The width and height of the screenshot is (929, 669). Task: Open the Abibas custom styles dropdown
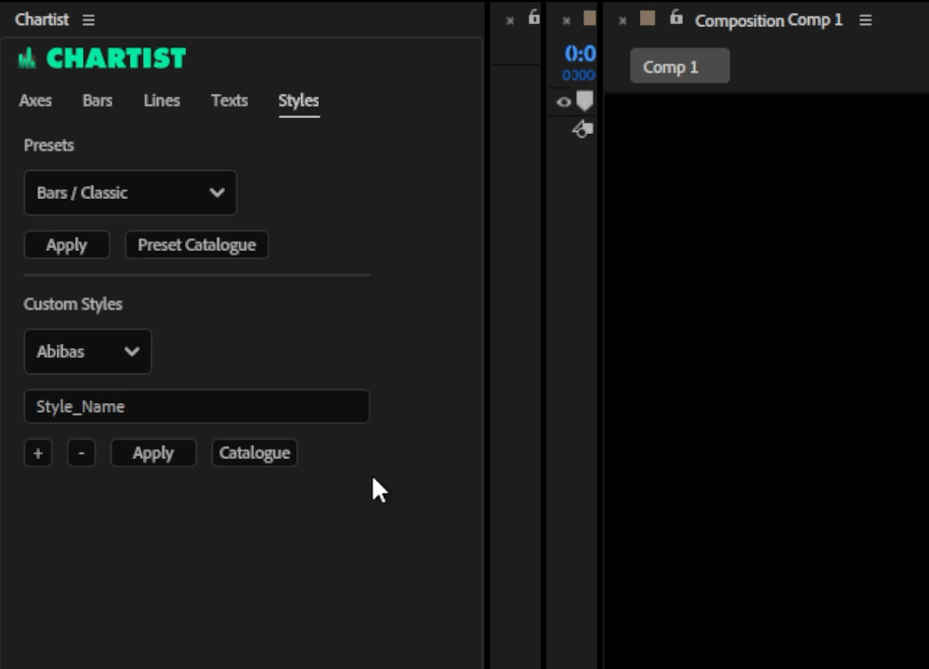(x=87, y=352)
